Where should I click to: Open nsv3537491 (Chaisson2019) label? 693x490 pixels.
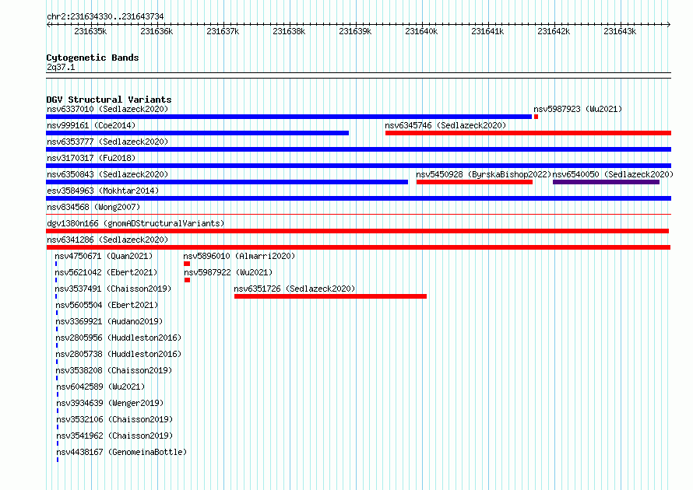pos(113,289)
